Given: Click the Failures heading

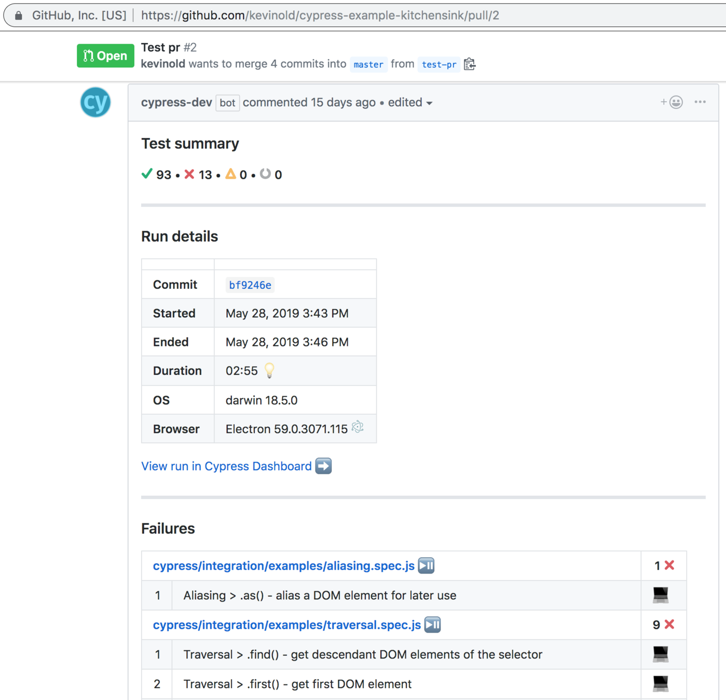Looking at the screenshot, I should (168, 528).
